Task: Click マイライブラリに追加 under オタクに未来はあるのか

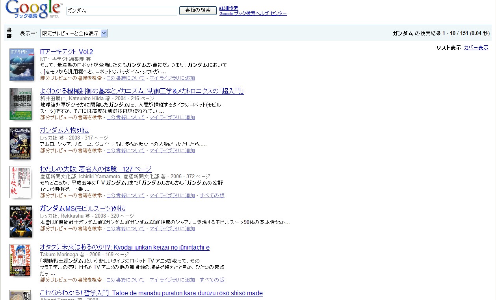Action: 172,280
